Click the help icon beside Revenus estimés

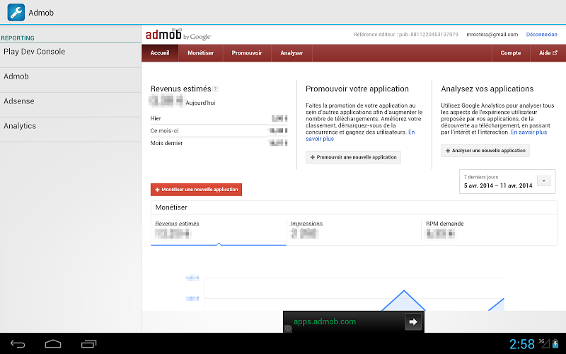216,89
